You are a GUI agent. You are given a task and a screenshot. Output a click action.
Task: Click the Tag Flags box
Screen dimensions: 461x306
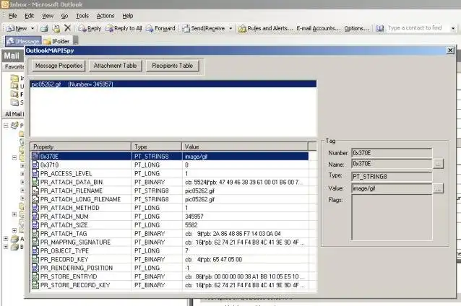[392, 218]
